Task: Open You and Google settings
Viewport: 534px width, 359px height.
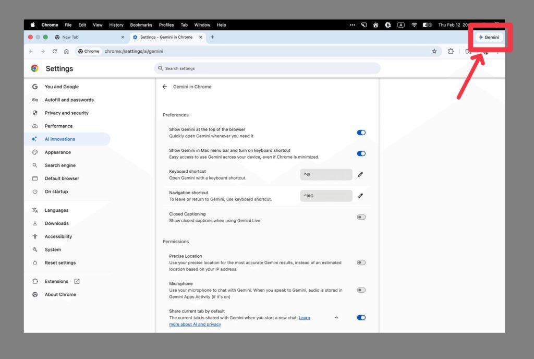Action: (67, 87)
